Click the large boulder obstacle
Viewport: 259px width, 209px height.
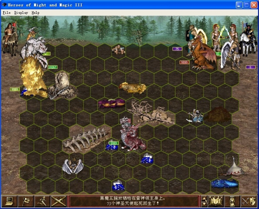pyautogui.click(x=63, y=86)
